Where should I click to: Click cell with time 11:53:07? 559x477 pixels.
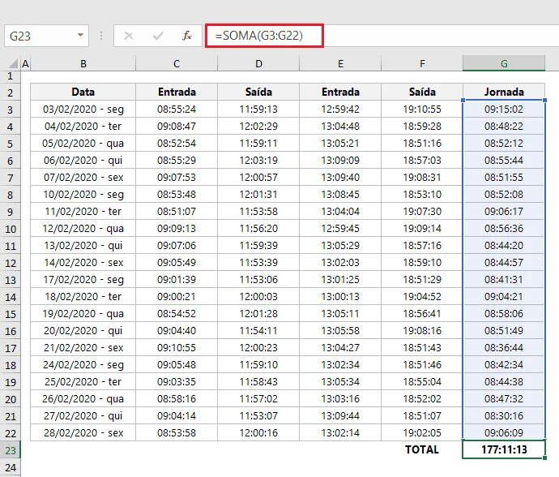(258, 415)
